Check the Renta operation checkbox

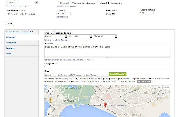coord(17,14)
